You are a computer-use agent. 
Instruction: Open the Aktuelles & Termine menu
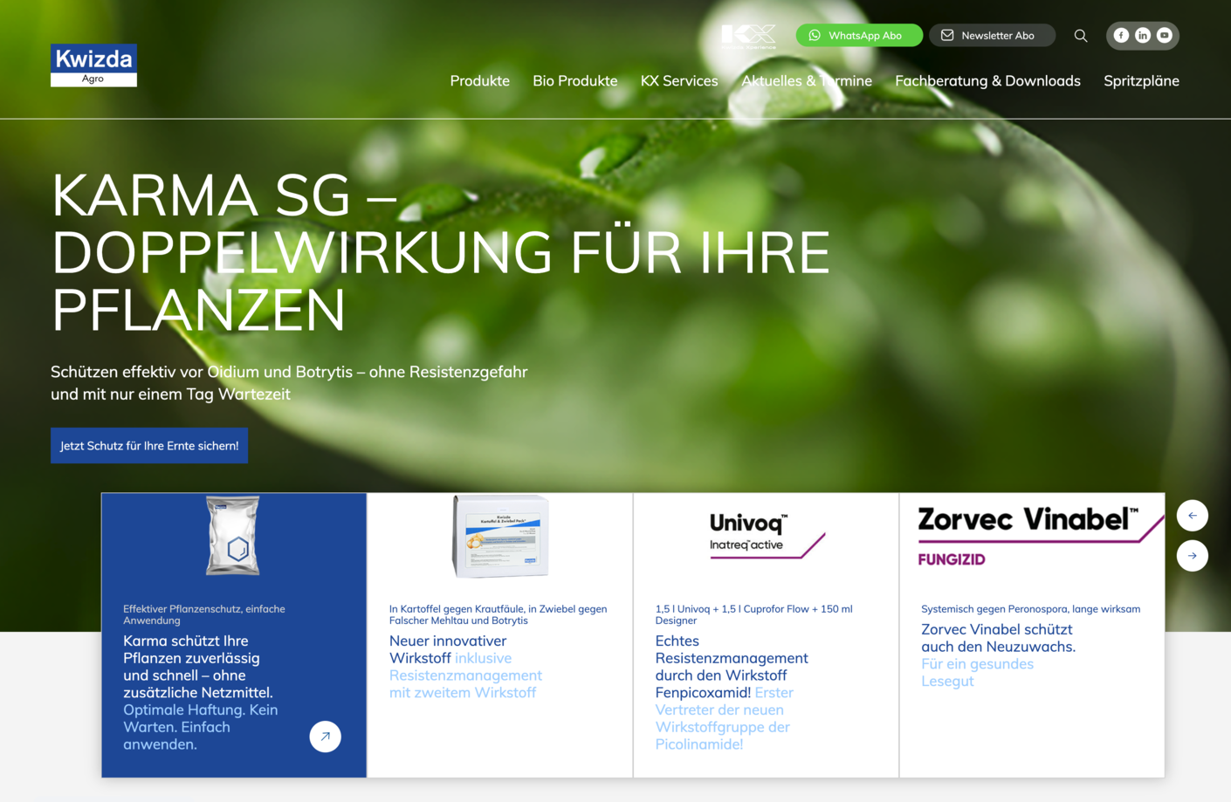tap(807, 81)
